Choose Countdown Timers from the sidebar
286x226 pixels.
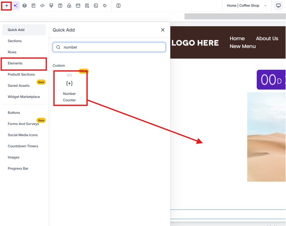pos(23,146)
